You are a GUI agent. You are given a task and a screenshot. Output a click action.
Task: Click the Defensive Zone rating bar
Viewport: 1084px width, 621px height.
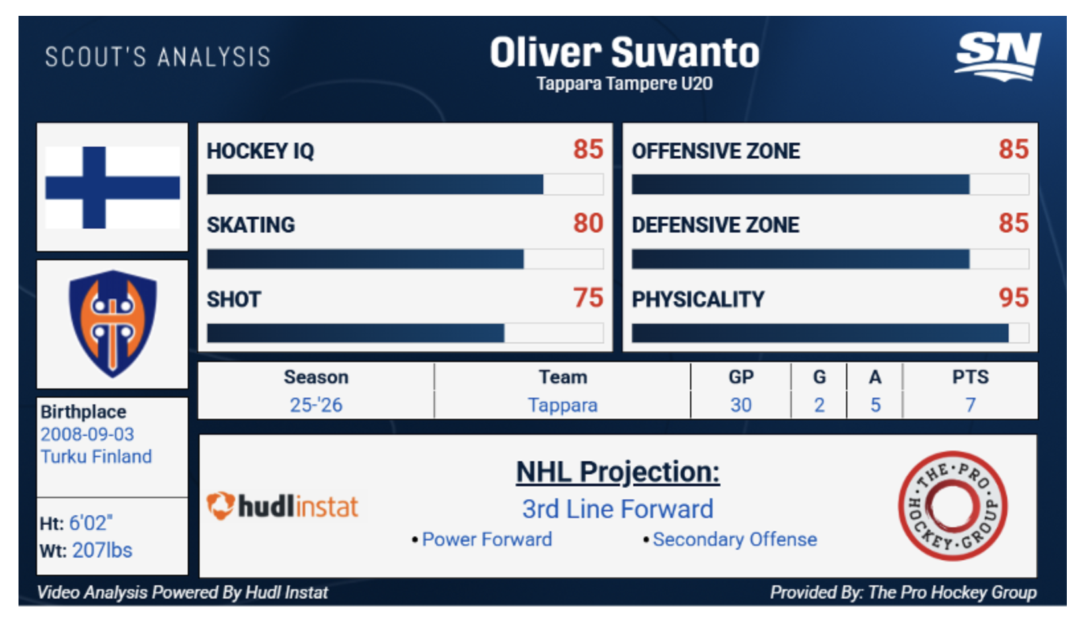coord(830,259)
